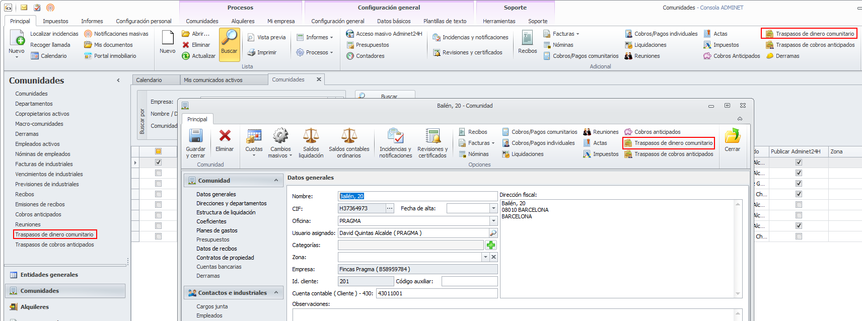Switch to the Informes ribbon tab
Image resolution: width=862 pixels, height=321 pixels.
point(92,21)
